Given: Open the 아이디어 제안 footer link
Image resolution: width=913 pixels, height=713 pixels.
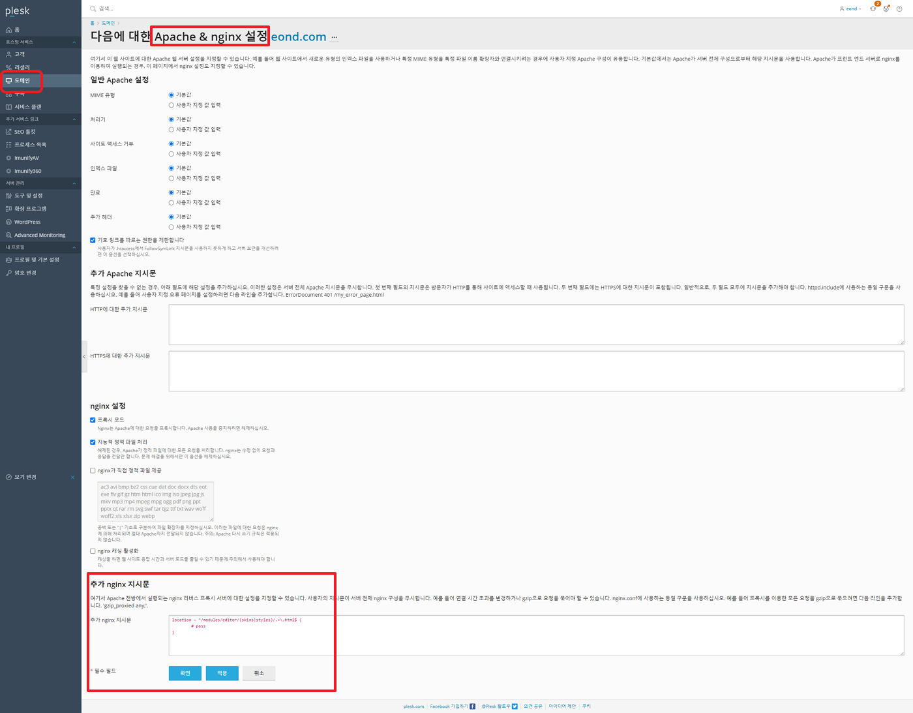Looking at the screenshot, I should tap(562, 706).
